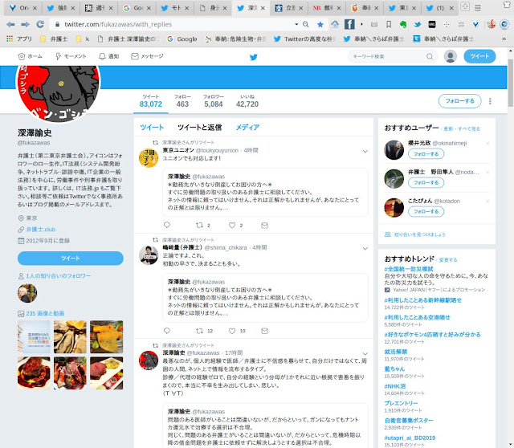Open the 通知 notifications item

click(x=109, y=56)
